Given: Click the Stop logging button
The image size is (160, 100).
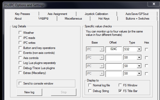Looking at the screenshot, I should pos(64,92).
